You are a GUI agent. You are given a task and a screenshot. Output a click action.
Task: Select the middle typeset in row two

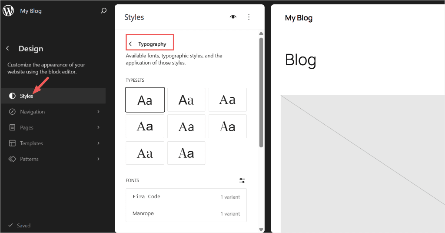tap(186, 126)
